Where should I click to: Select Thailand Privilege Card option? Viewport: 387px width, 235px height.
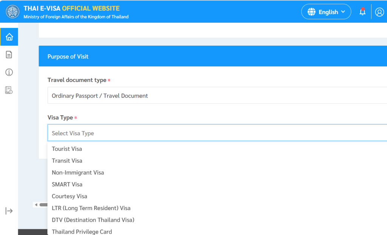point(82,231)
